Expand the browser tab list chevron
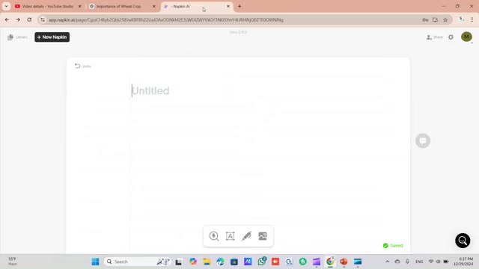The image size is (479, 269). coord(6,6)
